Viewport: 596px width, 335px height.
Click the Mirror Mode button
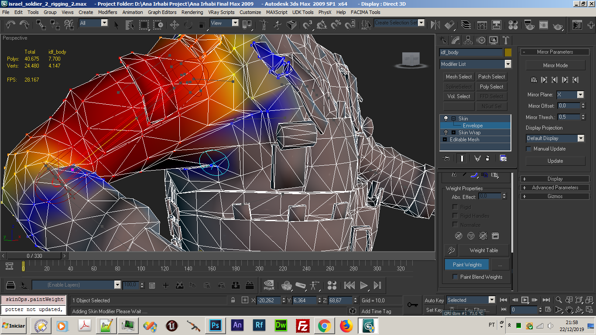pyautogui.click(x=555, y=65)
